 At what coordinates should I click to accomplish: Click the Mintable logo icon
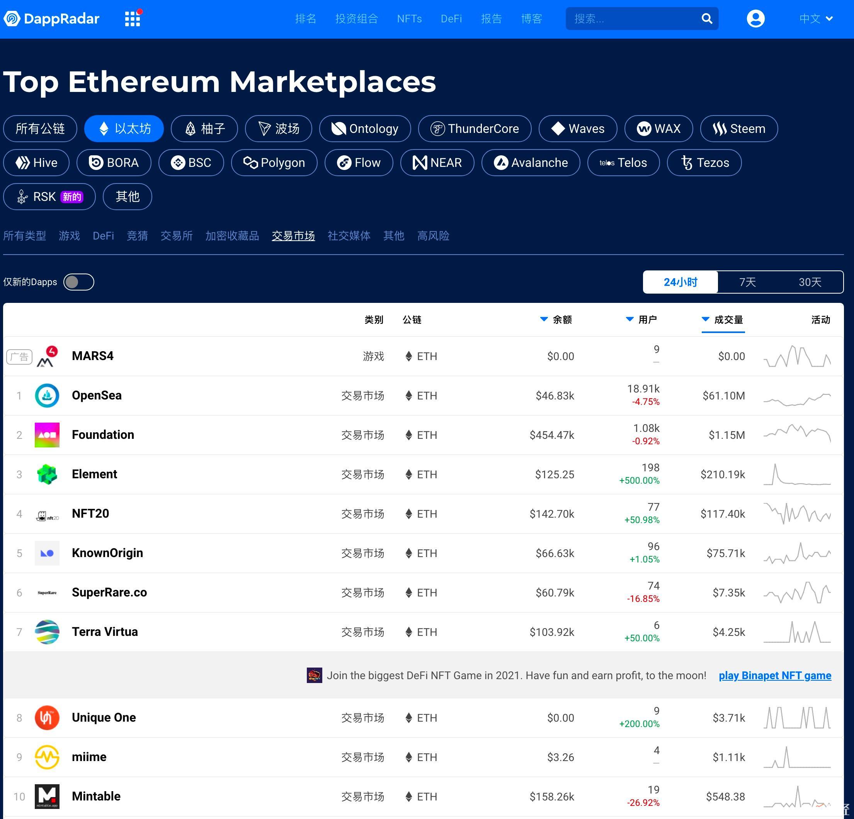47,796
